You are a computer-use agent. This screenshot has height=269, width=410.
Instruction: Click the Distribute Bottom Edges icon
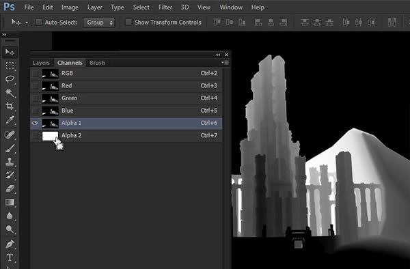point(329,23)
